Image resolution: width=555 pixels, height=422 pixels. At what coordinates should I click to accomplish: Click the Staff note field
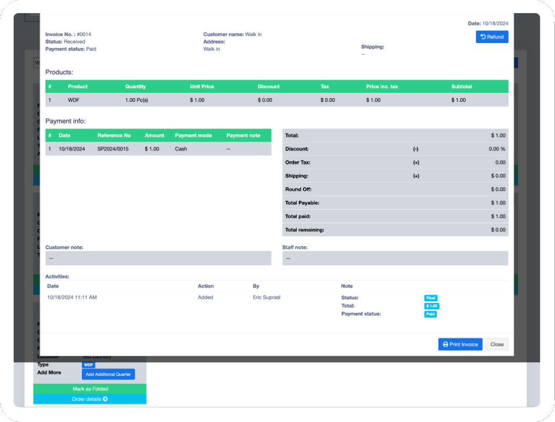point(395,258)
